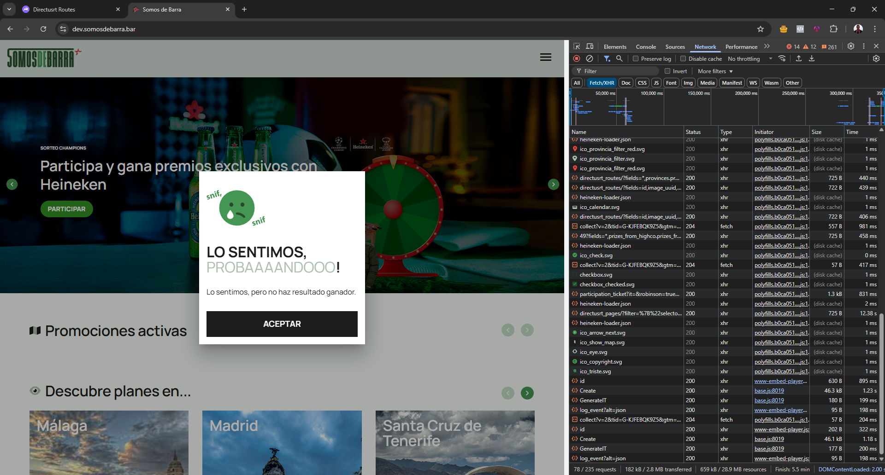Go to next hero slide arrow
Screen dimensions: 885x475
click(x=554, y=185)
